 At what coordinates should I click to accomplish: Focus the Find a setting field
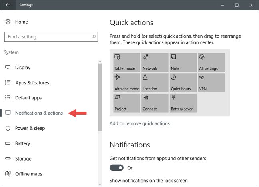tap(51, 37)
